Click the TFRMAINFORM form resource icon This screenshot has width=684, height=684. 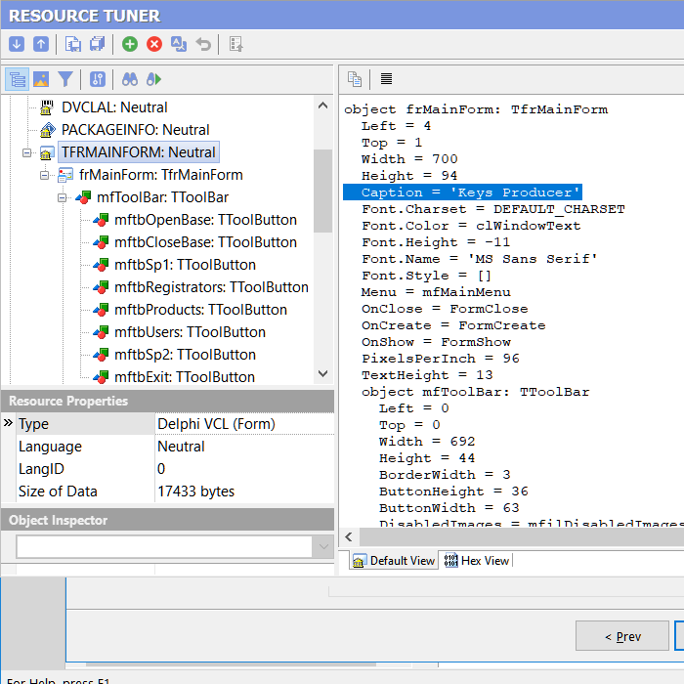point(47,152)
